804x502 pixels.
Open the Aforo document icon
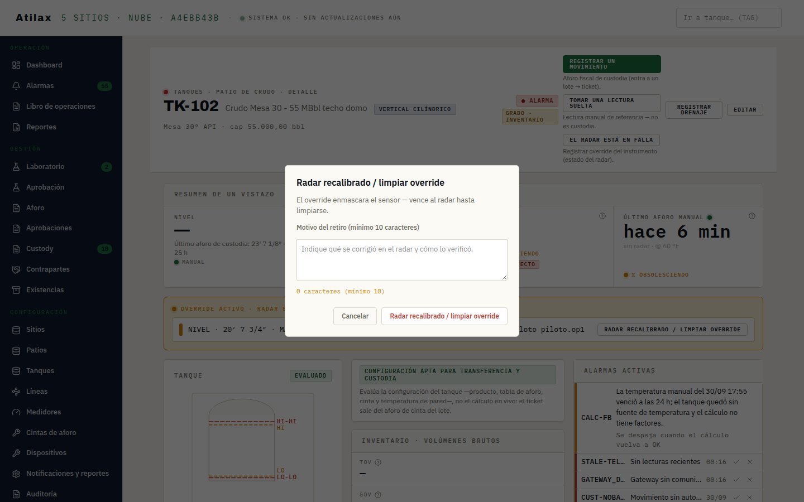[16, 208]
